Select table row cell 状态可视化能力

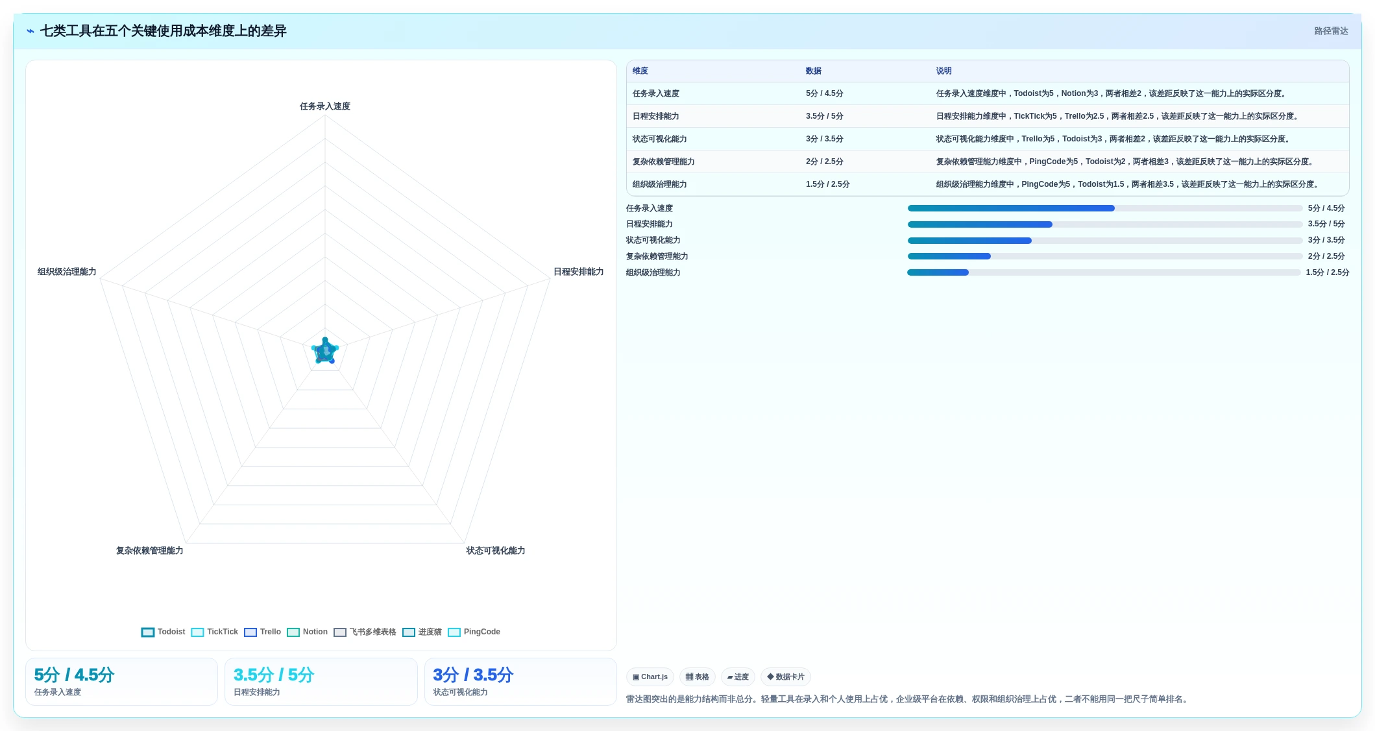660,139
